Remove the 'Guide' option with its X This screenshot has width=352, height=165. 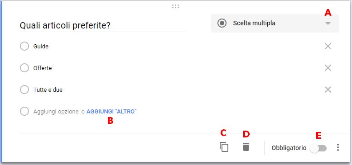[x=328, y=47]
